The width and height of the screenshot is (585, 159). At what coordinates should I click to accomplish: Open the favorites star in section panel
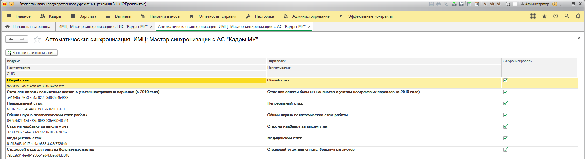[x=544, y=16]
